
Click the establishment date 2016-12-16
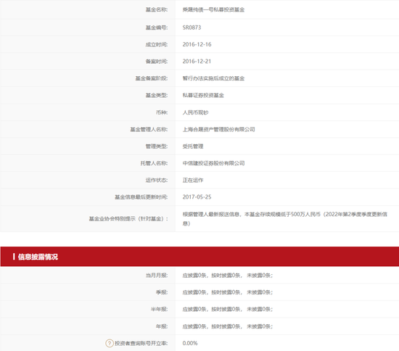(x=197, y=44)
